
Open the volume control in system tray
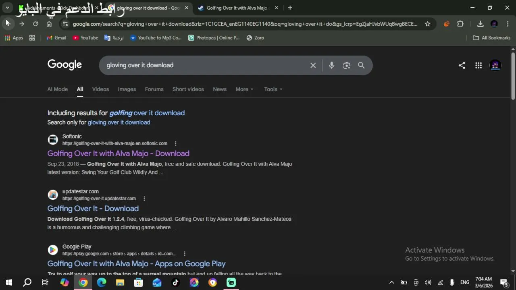[x=428, y=282]
